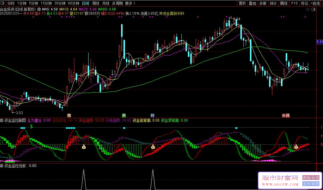Switch to 月线 monthly chart

106,3
